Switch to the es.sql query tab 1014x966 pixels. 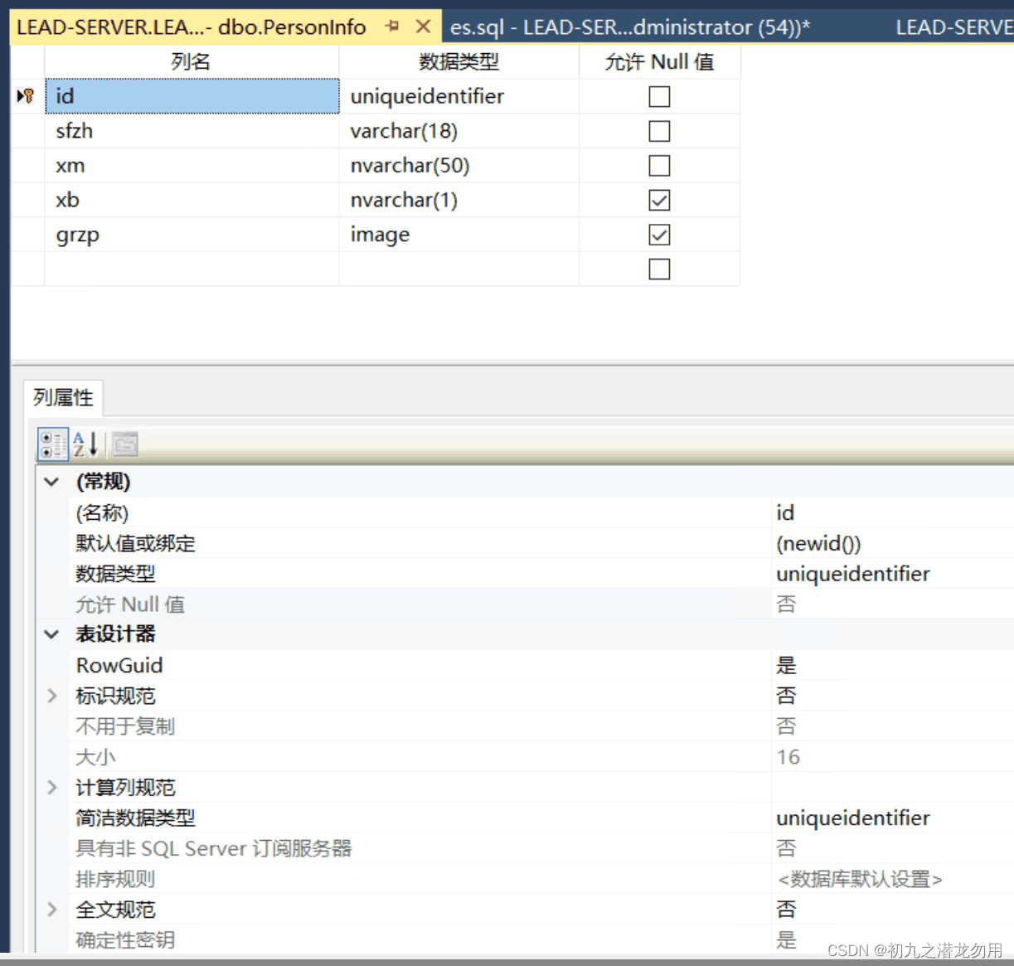pos(628,27)
